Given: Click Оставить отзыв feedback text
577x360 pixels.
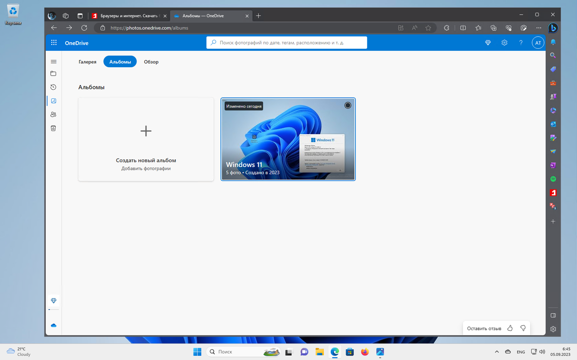Looking at the screenshot, I should 484,328.
